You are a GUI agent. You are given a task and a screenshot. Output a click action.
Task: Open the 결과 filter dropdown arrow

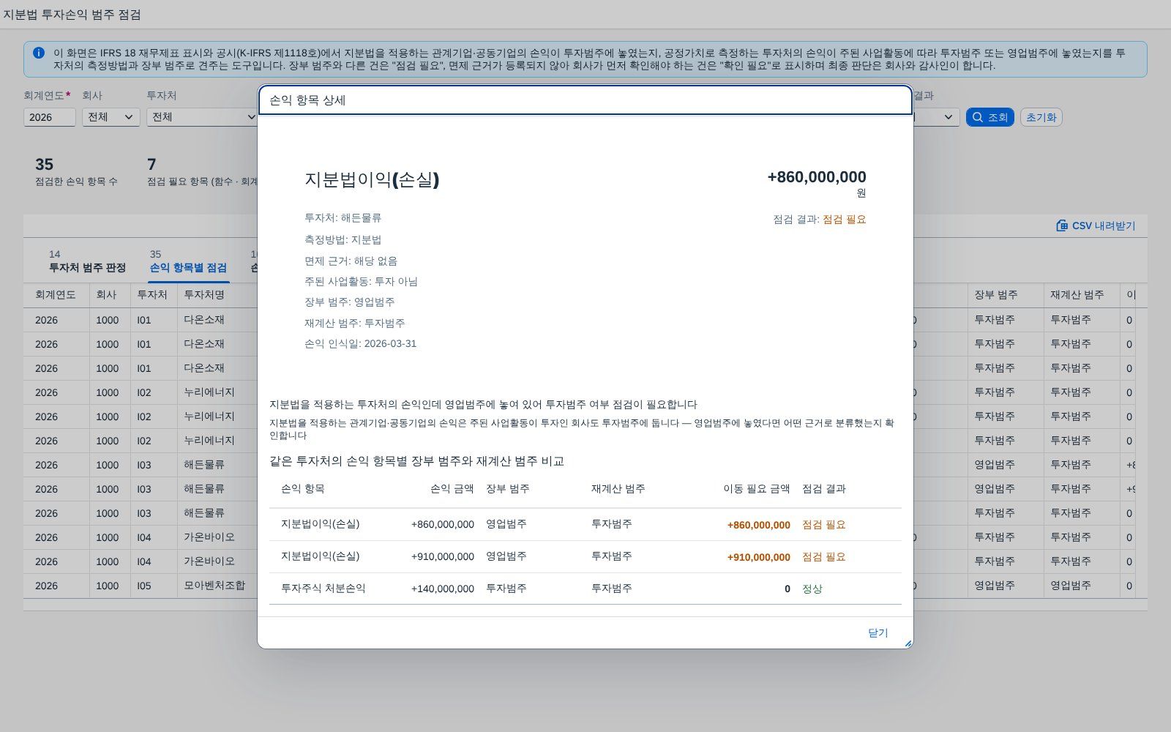(x=948, y=117)
